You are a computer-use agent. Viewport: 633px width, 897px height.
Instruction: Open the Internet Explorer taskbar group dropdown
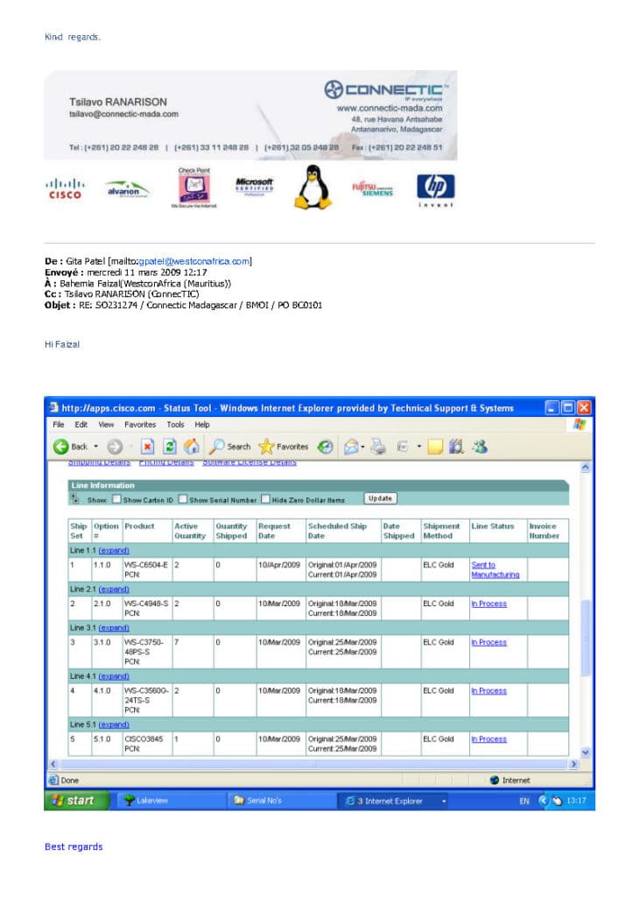[444, 802]
